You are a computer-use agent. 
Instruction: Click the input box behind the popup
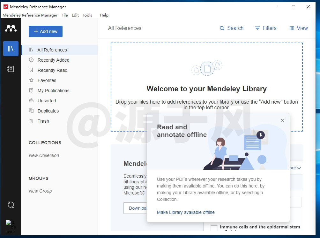coord(295,202)
